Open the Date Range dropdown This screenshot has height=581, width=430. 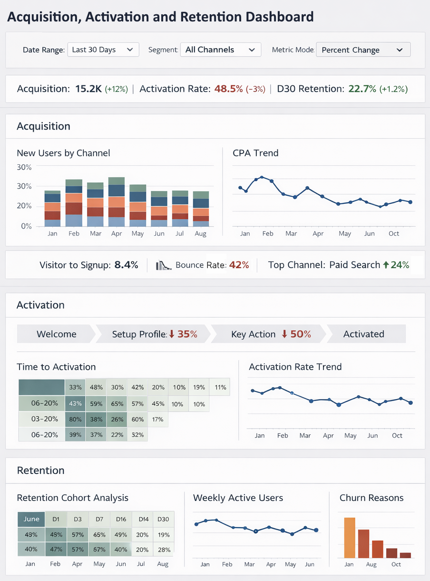[103, 49]
